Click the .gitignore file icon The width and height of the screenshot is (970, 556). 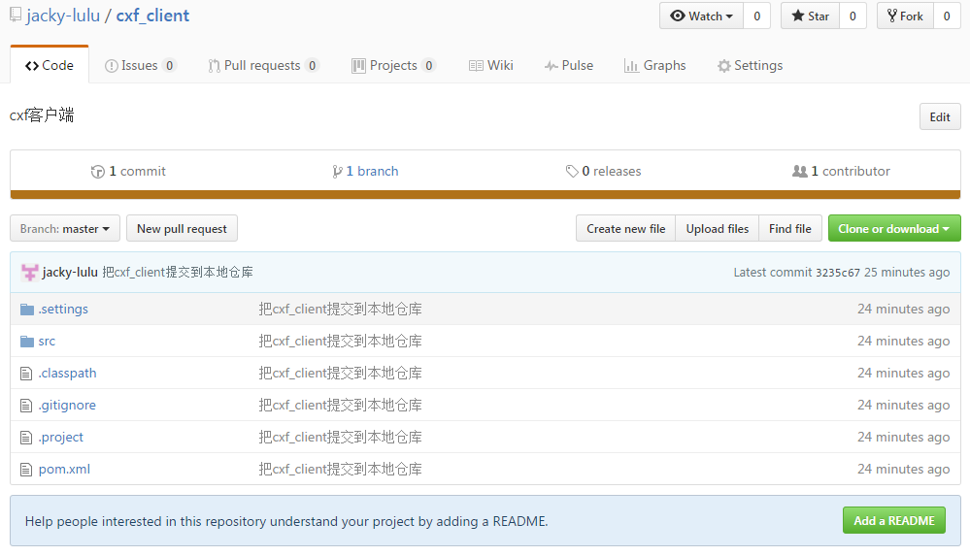click(26, 406)
